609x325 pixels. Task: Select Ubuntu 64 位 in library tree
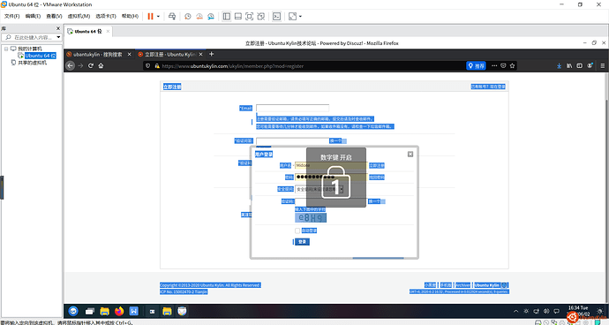(x=41, y=56)
